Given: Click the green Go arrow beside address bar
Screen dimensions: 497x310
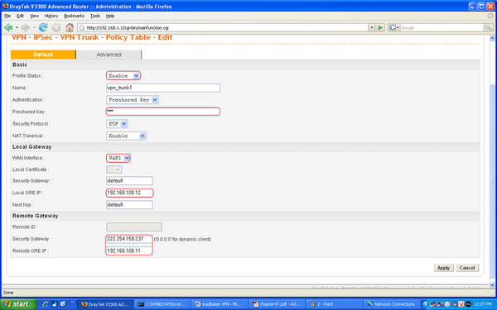Looking at the screenshot, I should point(379,27).
